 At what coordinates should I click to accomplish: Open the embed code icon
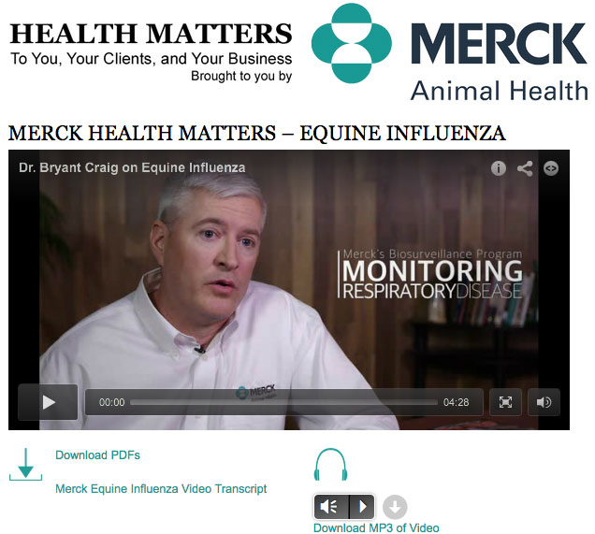[x=551, y=168]
